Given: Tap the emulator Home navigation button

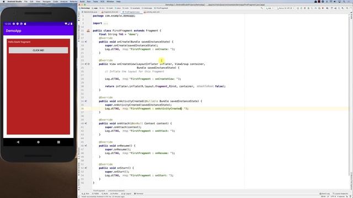Looking at the screenshot, I should 38,142.
